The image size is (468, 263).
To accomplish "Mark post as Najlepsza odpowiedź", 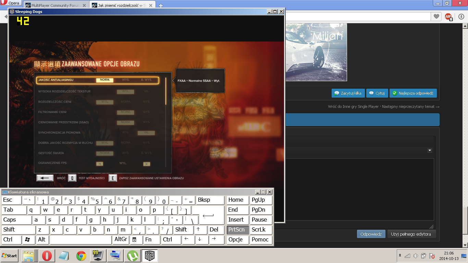I will pyautogui.click(x=413, y=93).
